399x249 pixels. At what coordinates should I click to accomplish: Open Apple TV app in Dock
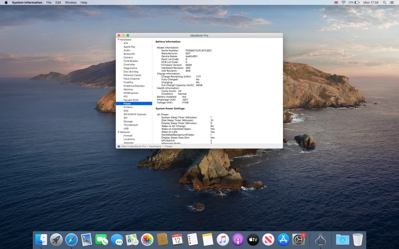tap(253, 239)
